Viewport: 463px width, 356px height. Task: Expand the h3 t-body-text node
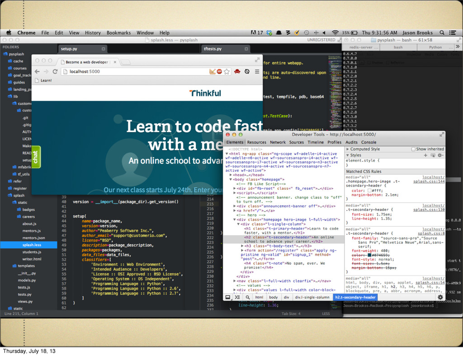click(x=242, y=246)
